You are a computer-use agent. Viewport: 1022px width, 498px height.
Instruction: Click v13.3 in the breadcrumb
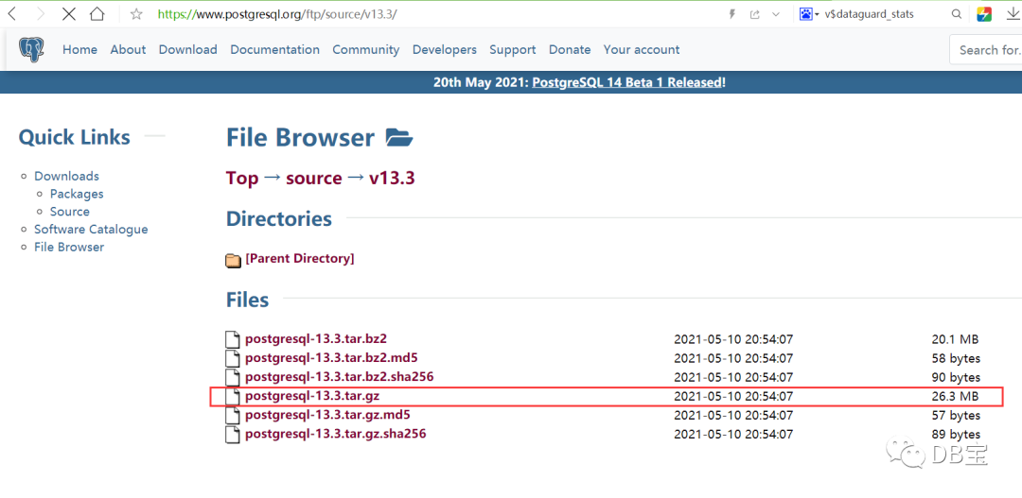392,178
